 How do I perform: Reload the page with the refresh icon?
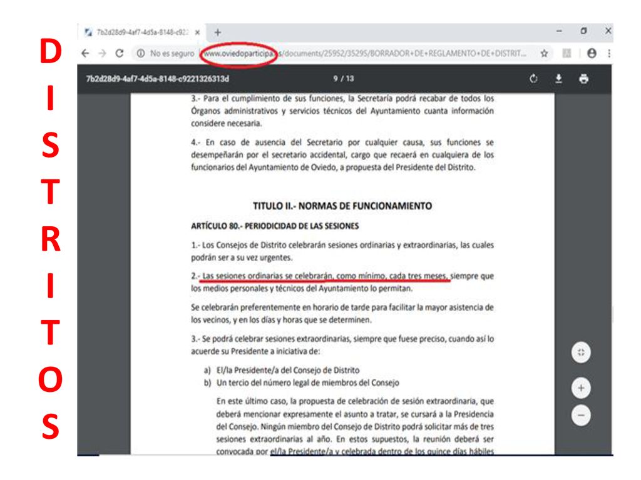coord(120,54)
